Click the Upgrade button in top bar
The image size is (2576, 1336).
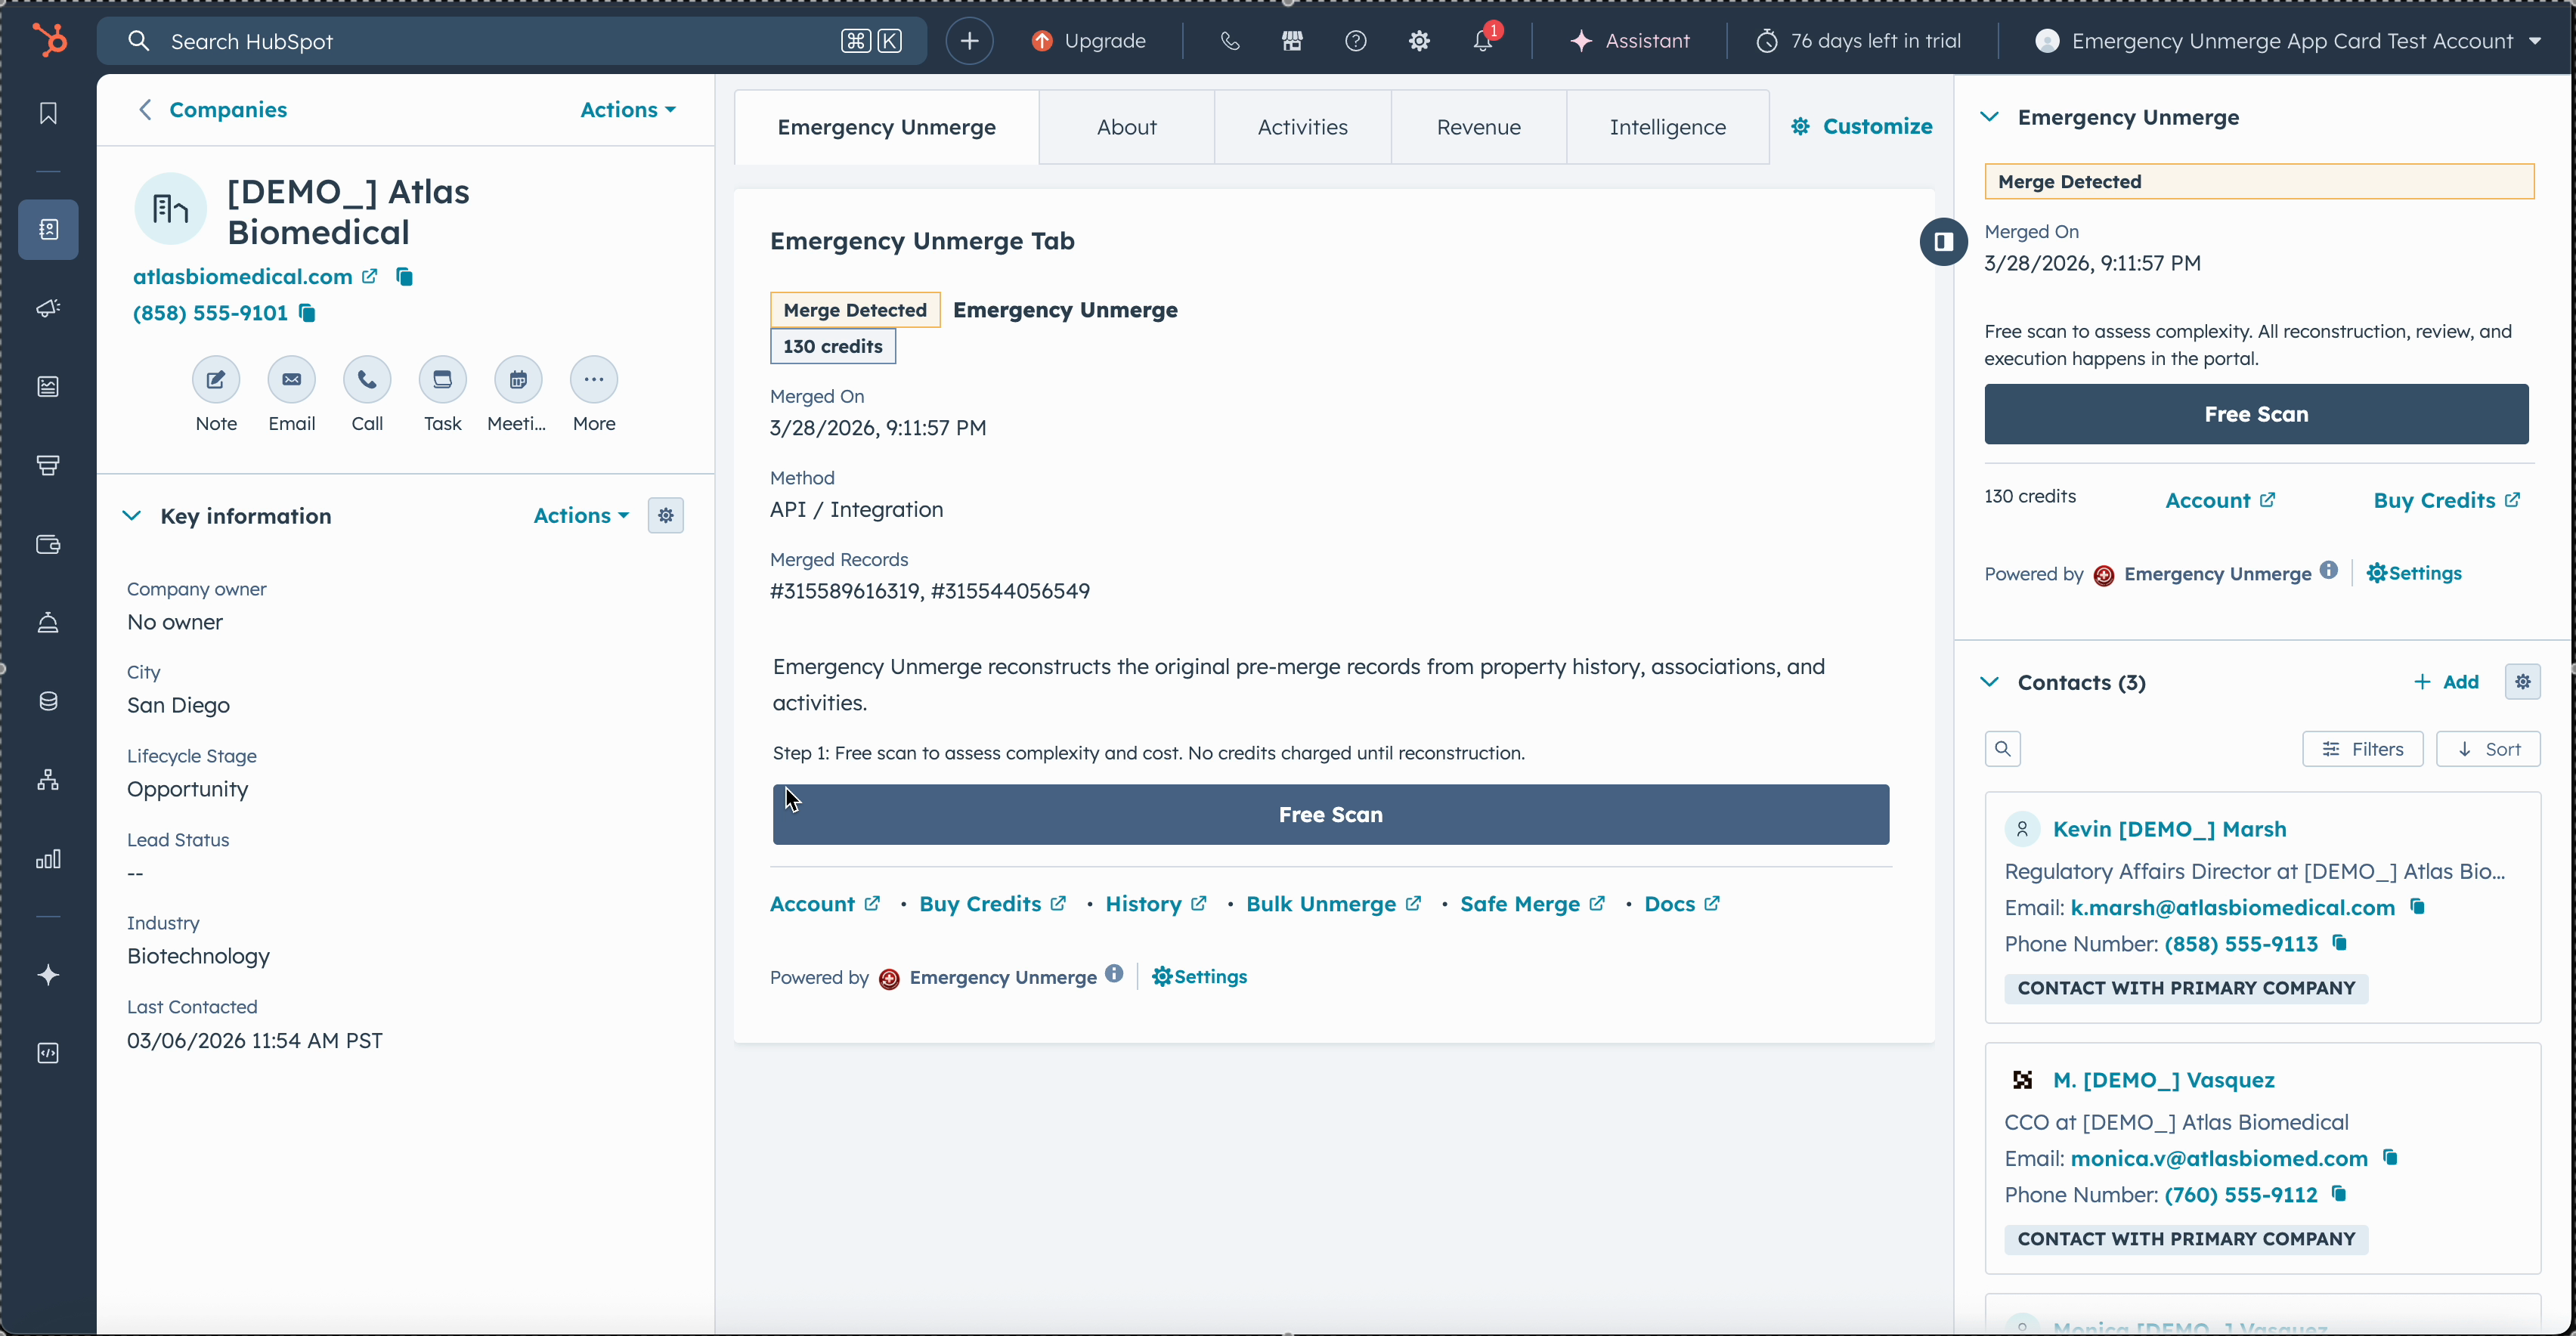(x=1088, y=41)
